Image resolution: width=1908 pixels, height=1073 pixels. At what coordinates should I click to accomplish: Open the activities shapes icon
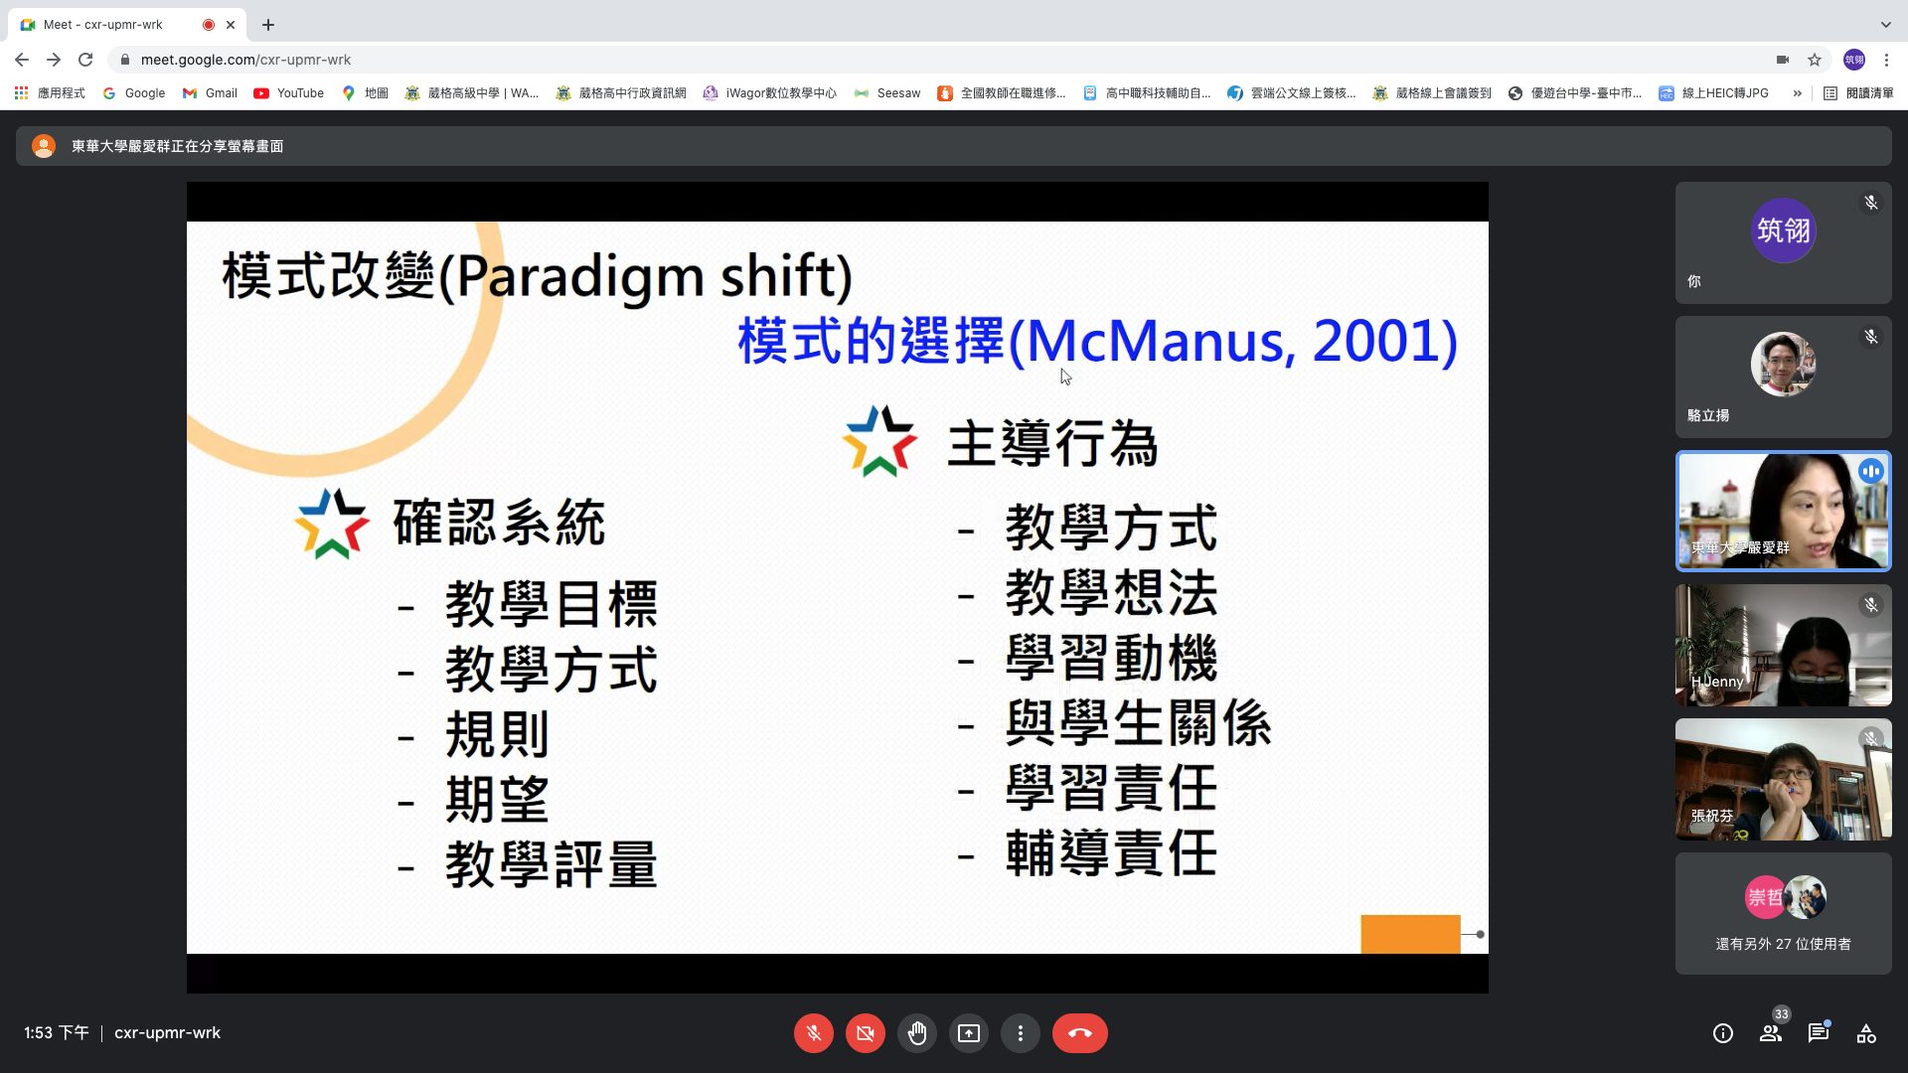[1866, 1033]
